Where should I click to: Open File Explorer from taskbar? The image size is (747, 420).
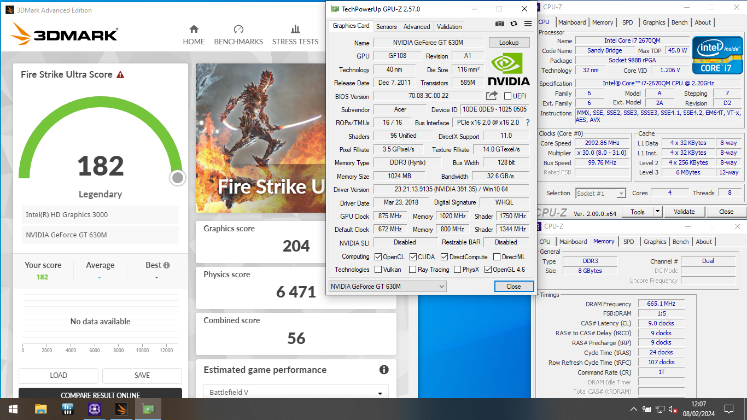(x=40, y=409)
